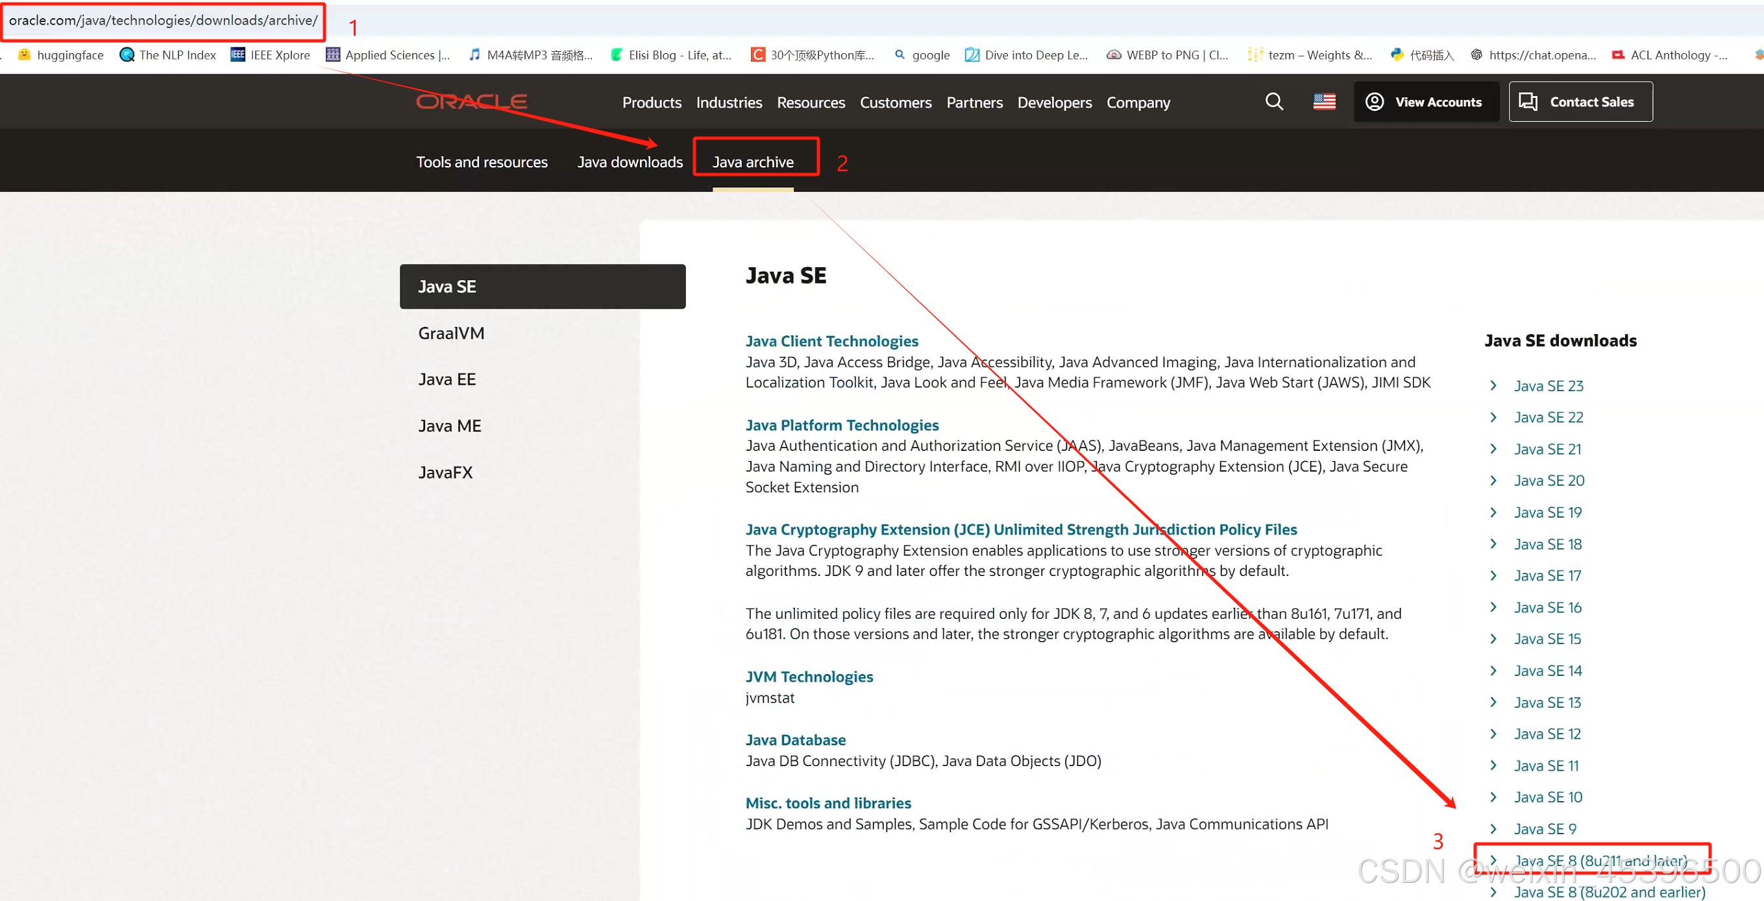The height and width of the screenshot is (901, 1764).
Task: Open Java SE 8 (8u211 and later)
Action: tap(1600, 861)
